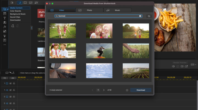Screen dimensions: 198x110
Task: Click the 00;30;00 timeline ruler mark
Action: [38, 78]
